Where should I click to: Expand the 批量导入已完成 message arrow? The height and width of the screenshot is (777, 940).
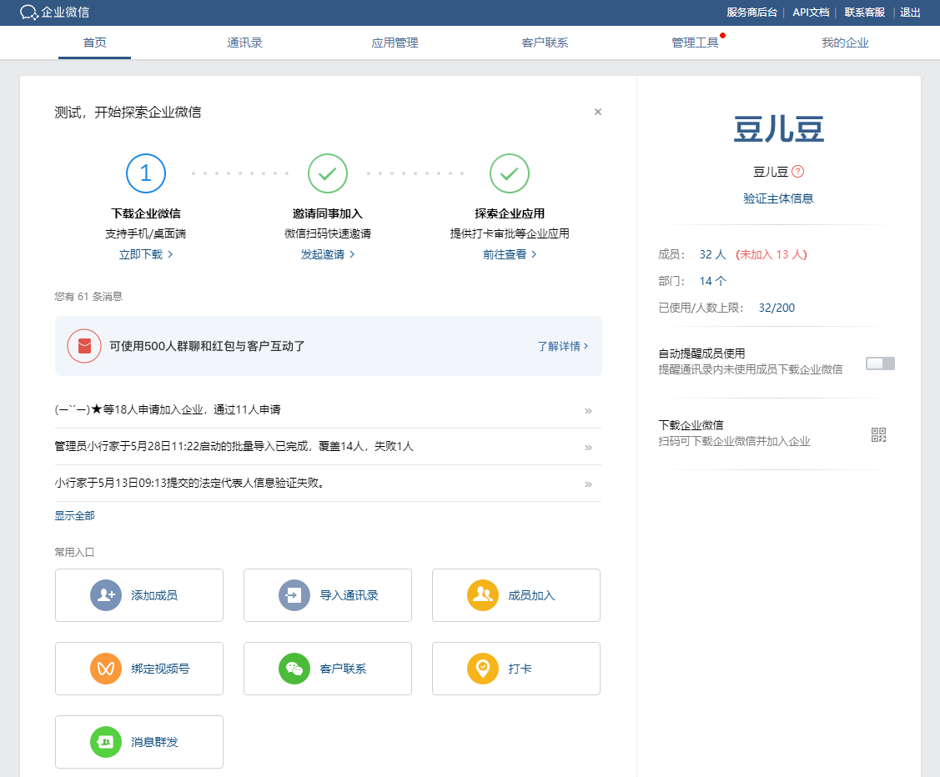(x=588, y=448)
